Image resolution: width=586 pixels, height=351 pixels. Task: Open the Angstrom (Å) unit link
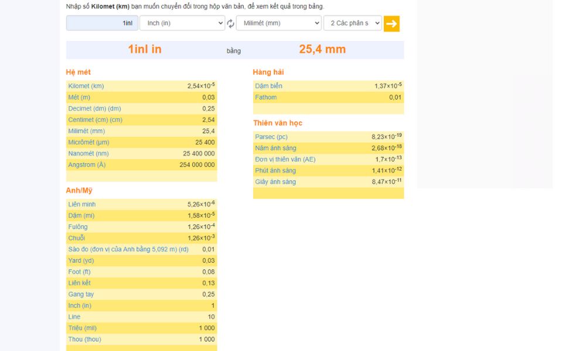click(87, 165)
